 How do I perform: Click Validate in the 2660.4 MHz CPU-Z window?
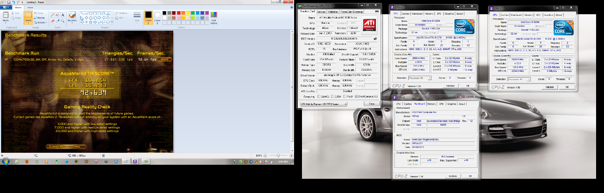click(x=450, y=86)
